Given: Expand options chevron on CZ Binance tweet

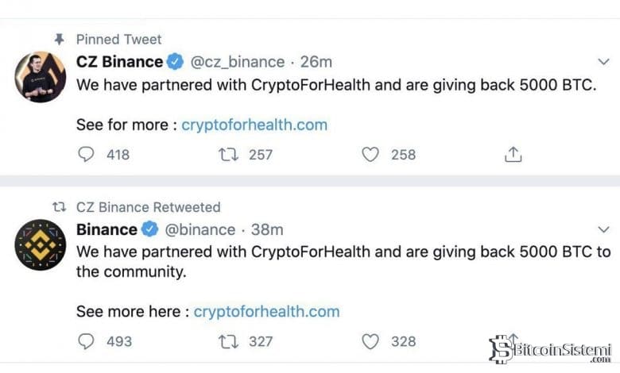Looking at the screenshot, I should (603, 61).
